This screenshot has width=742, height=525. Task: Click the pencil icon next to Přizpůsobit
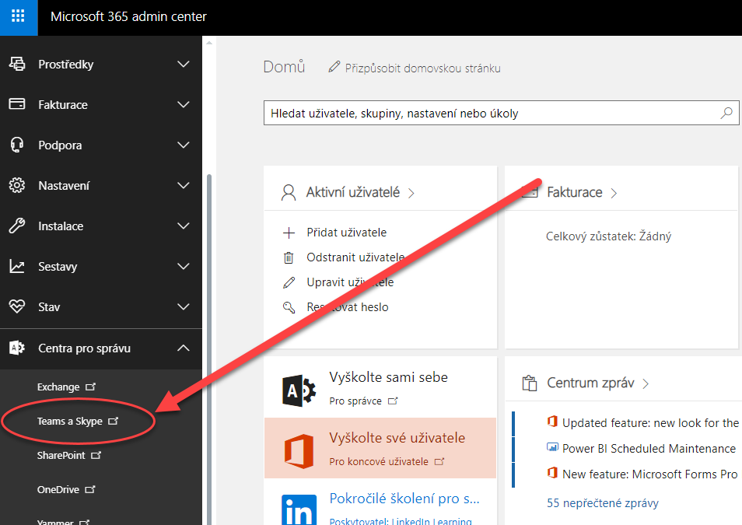pyautogui.click(x=334, y=67)
